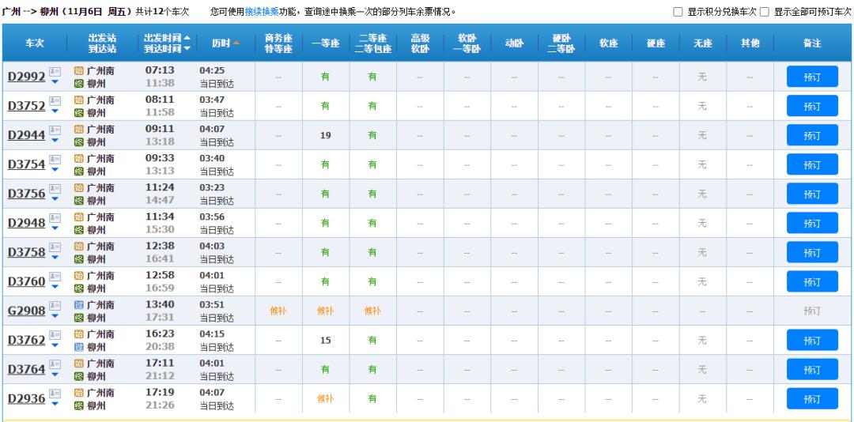
Task: Book train D3752 with 预订 button
Action: coord(812,106)
